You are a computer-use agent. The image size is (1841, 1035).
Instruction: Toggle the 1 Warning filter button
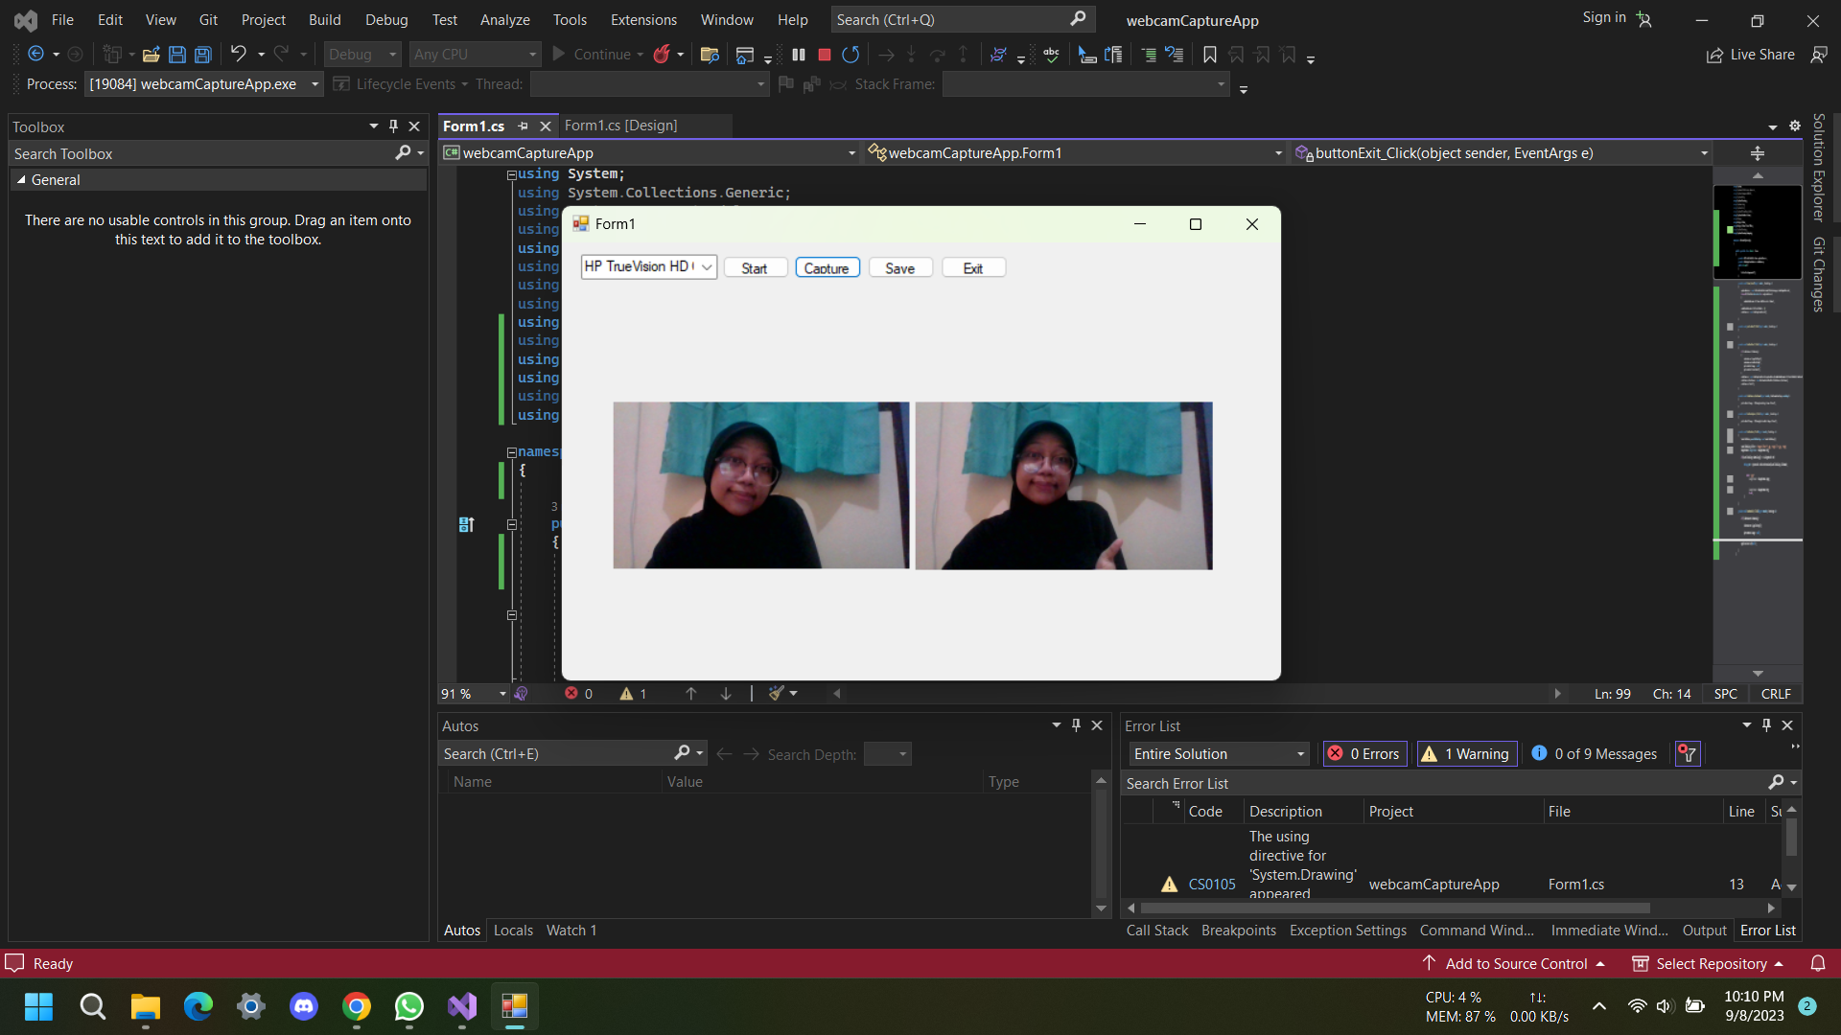click(x=1467, y=754)
